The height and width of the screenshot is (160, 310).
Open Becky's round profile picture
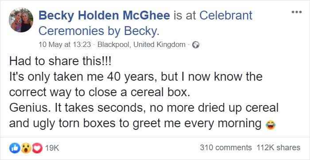(x=21, y=20)
